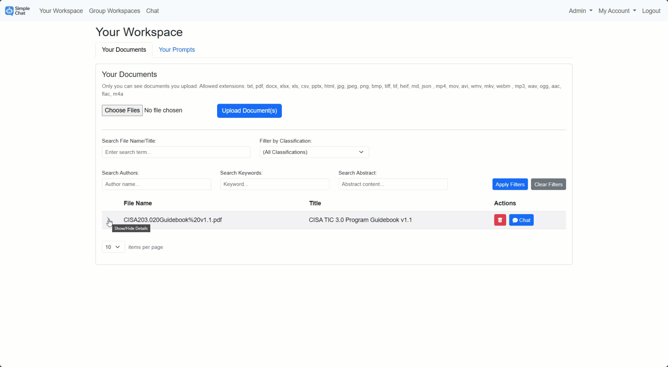668x367 pixels.
Task: Open the classification filter dropdown
Action: [x=313, y=152]
